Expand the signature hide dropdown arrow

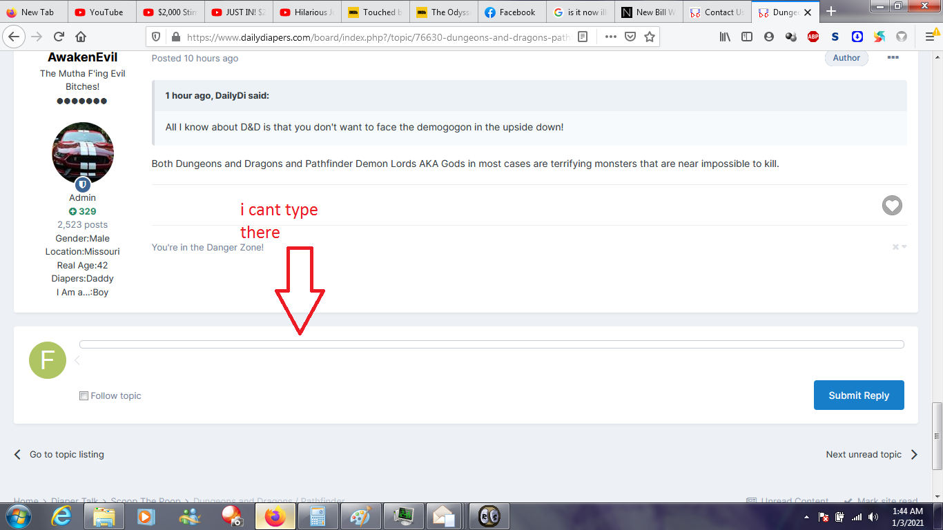(x=904, y=246)
